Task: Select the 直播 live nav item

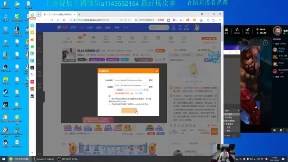Action: [x=82, y=28]
